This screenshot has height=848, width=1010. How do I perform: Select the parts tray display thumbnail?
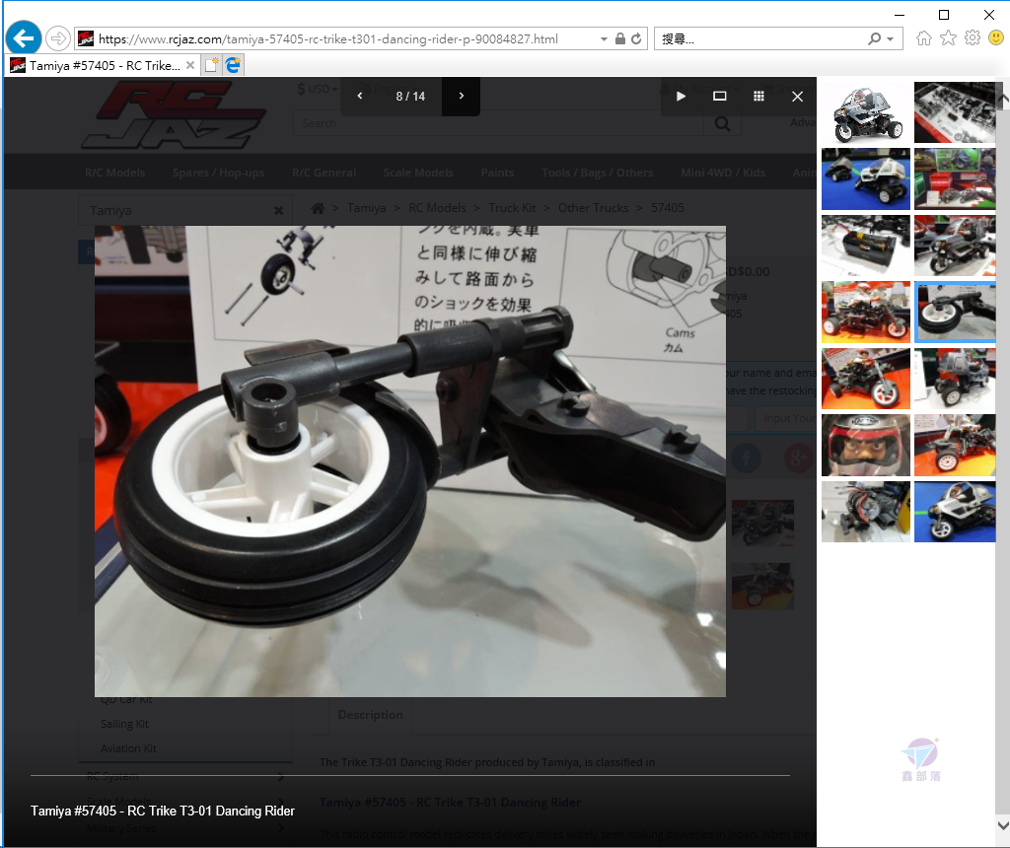[x=955, y=112]
